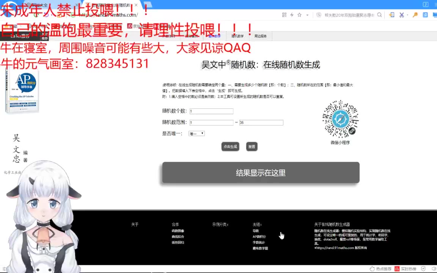
Task: Click the WeChat mini-program QR code
Action: [340, 119]
